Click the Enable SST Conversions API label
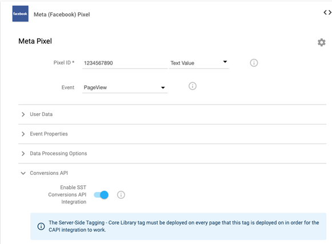The width and height of the screenshot is (332, 244). pos(67,195)
